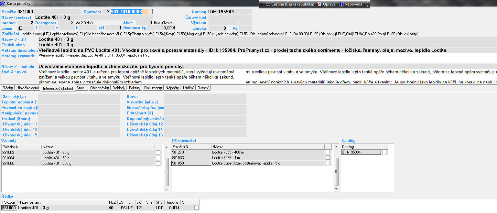The image size is (497, 213).
Task: Click the Název 2 - pod obr. field
Action: click(x=267, y=66)
